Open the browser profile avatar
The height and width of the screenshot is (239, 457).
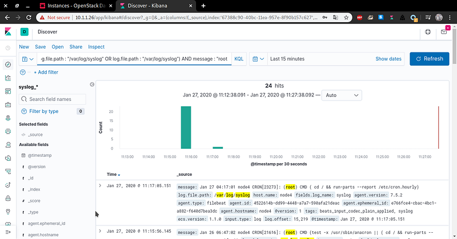coord(439,18)
